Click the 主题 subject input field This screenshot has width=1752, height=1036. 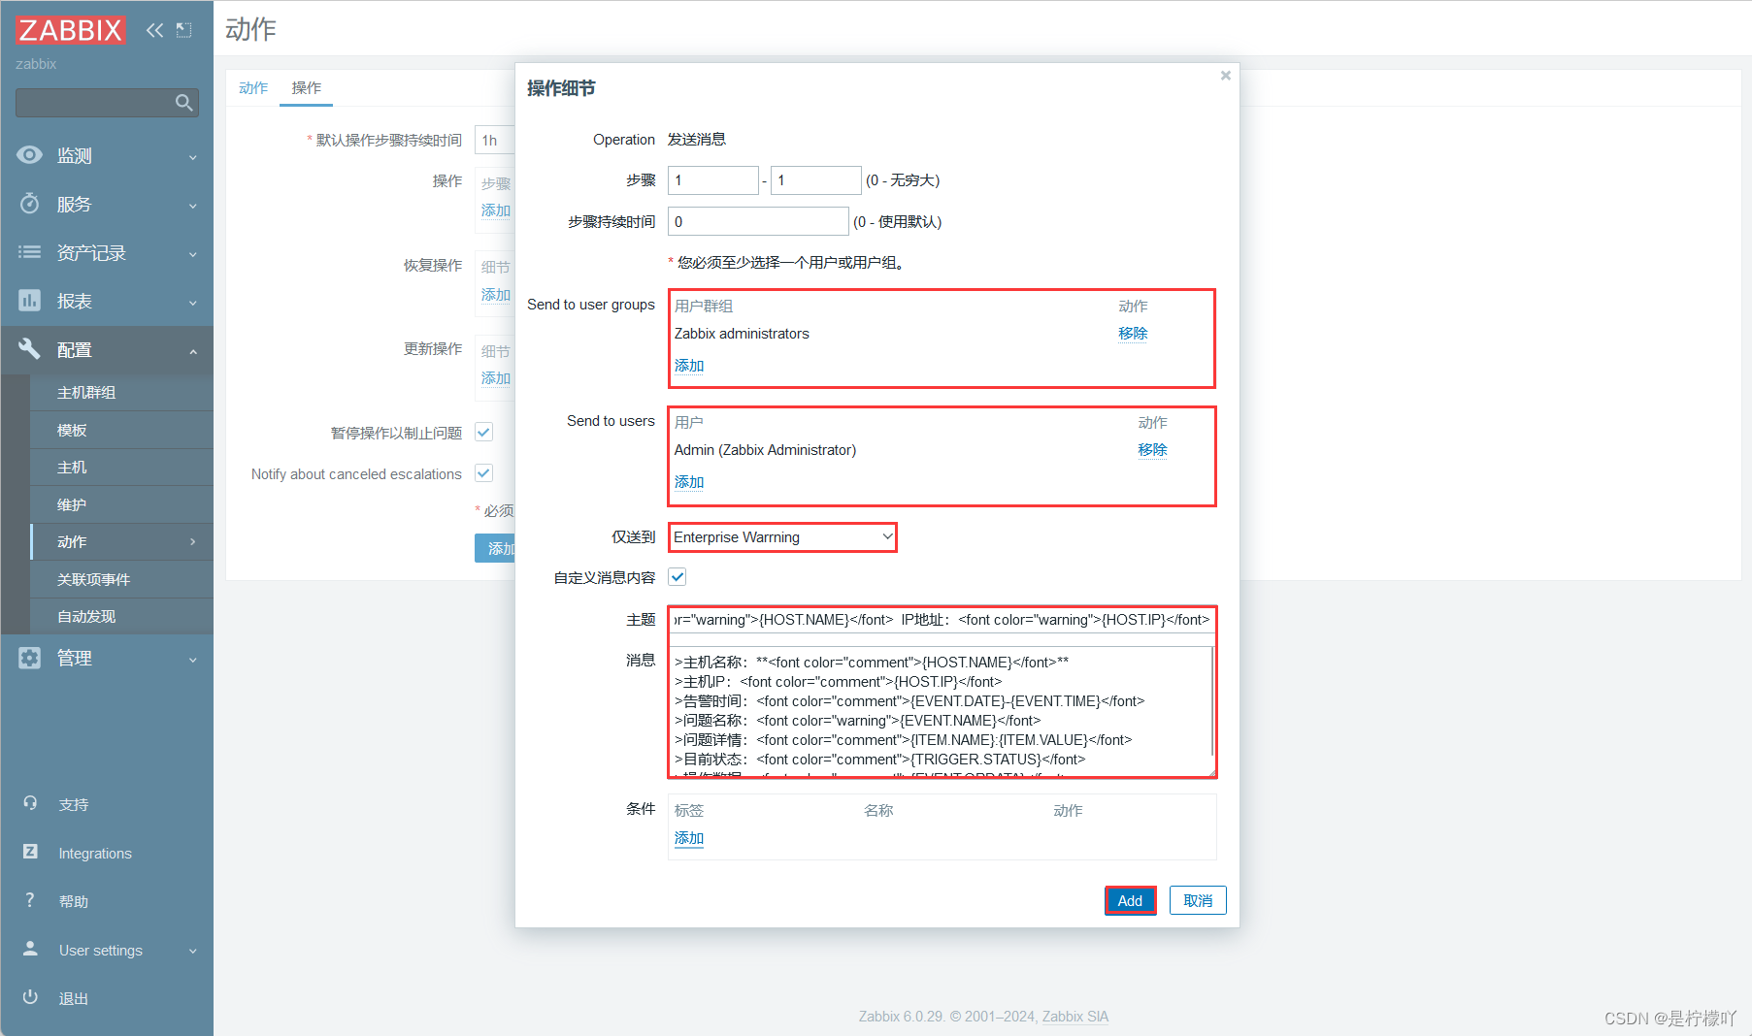[942, 619]
